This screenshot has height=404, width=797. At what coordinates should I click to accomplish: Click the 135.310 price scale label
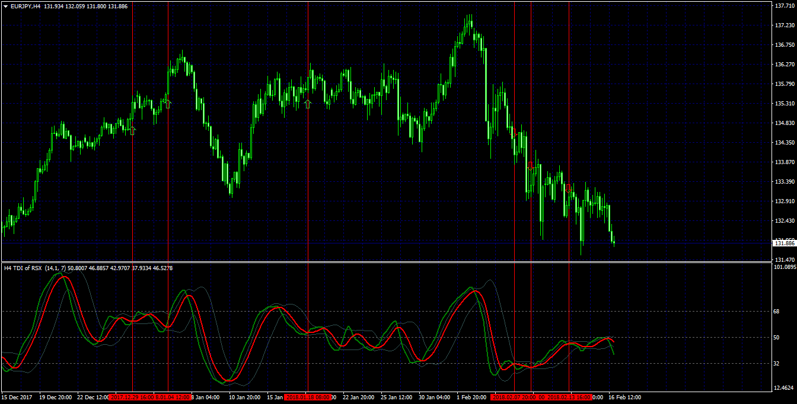(x=784, y=103)
